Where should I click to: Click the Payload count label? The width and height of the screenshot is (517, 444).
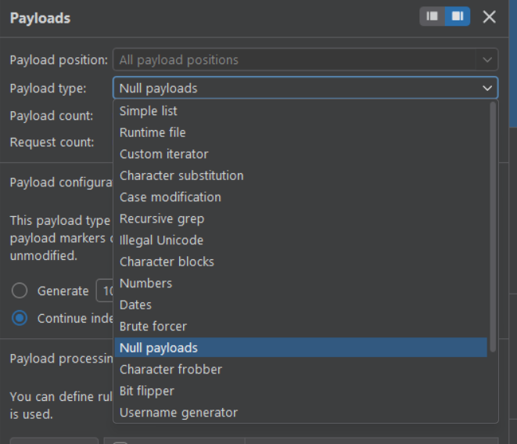click(52, 116)
